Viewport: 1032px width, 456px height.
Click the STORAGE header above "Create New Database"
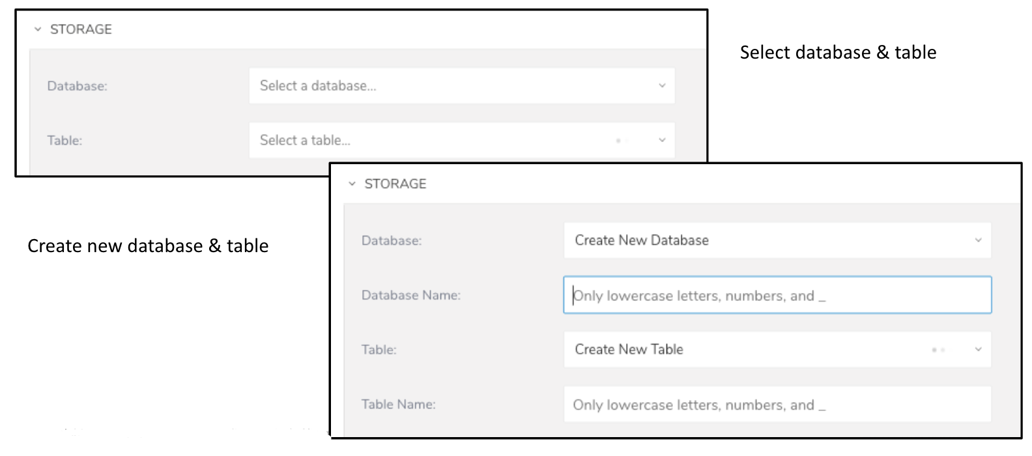click(x=395, y=184)
